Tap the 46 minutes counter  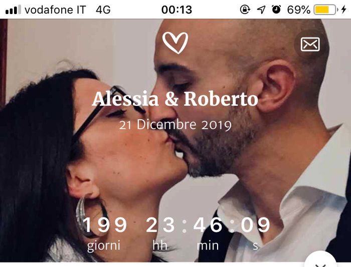(x=208, y=225)
